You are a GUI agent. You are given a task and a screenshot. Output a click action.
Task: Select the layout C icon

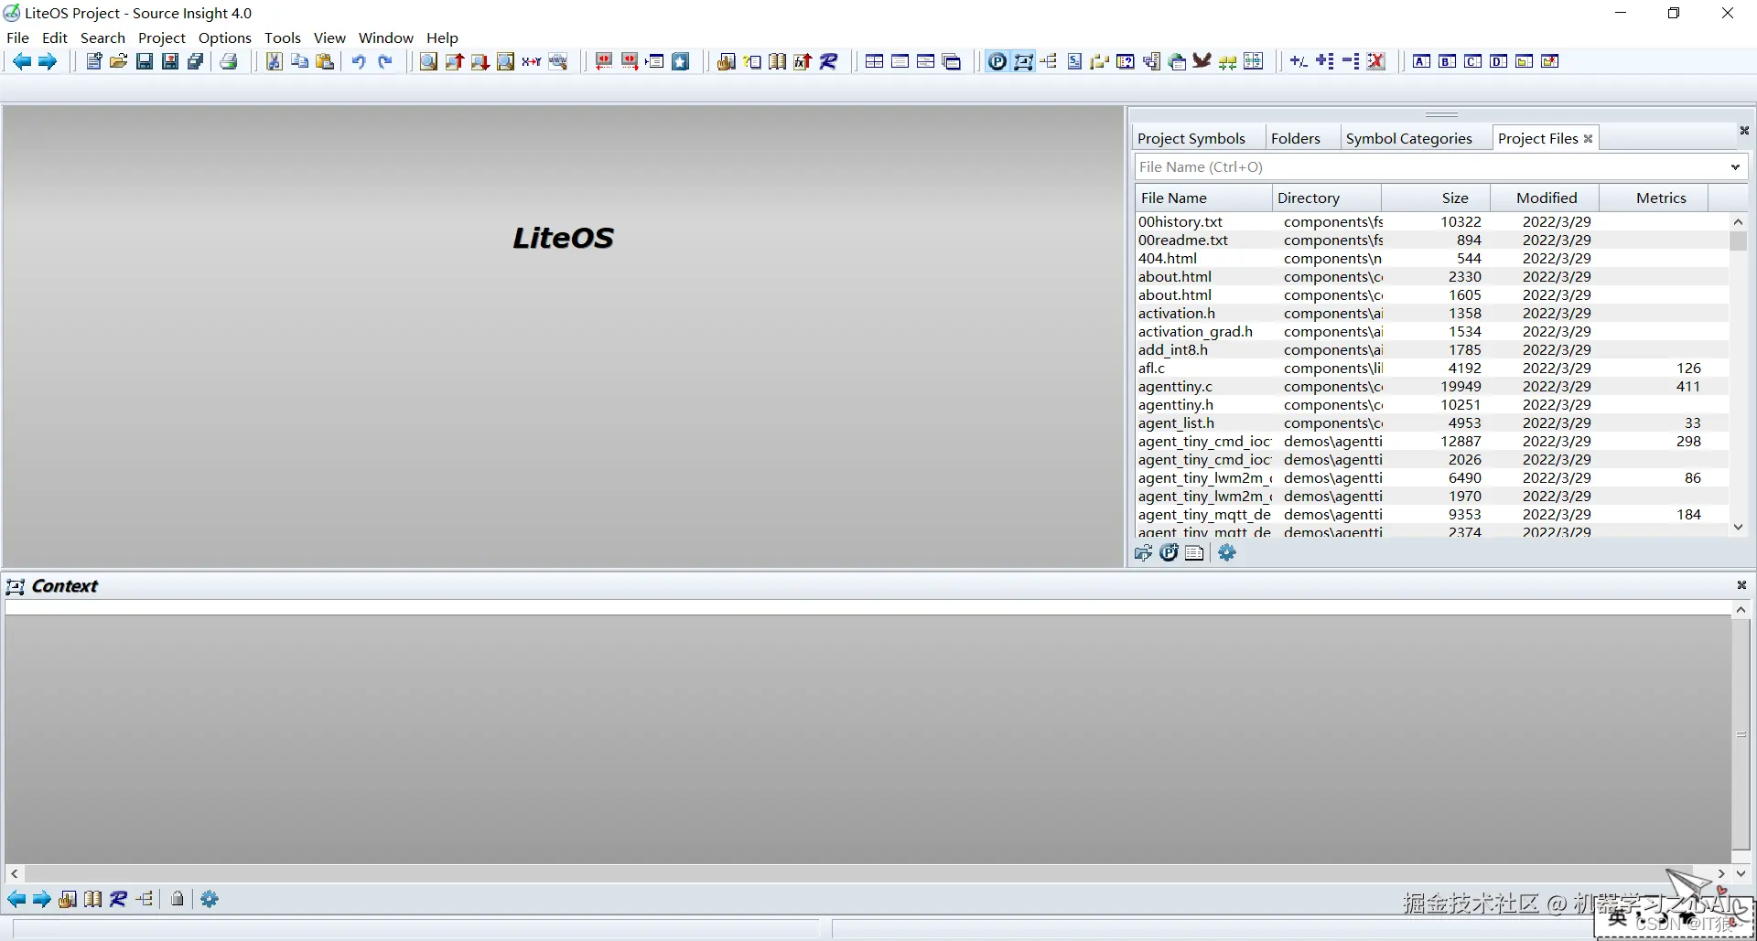point(1472,61)
